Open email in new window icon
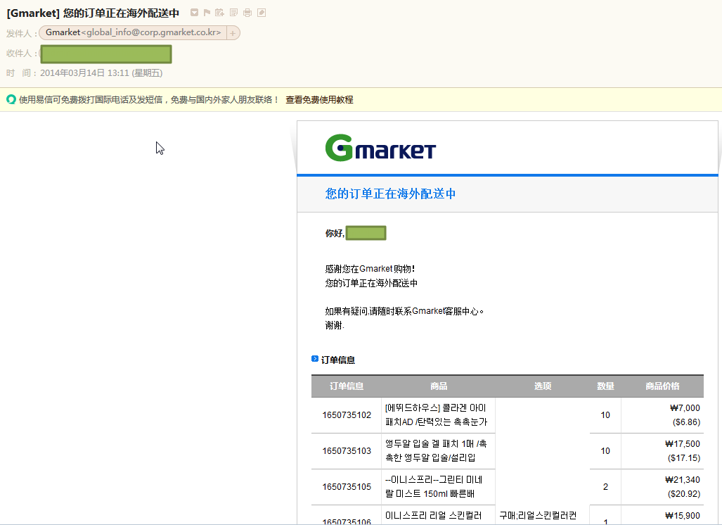Viewport: 722px width, 525px height. pos(262,13)
